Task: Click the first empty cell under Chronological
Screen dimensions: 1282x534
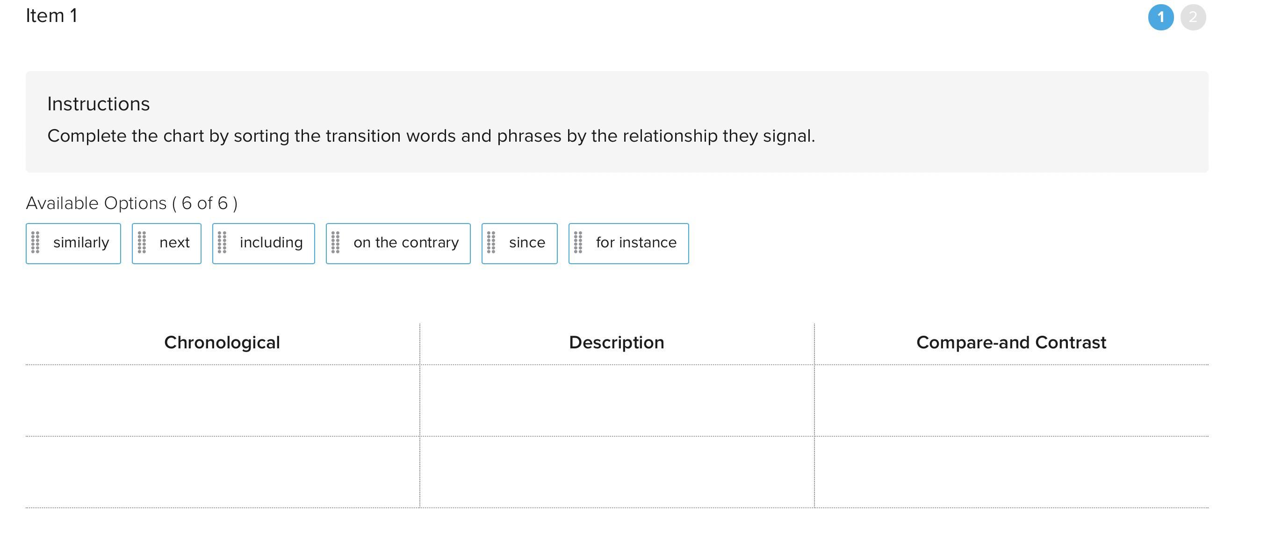Action: coord(223,401)
